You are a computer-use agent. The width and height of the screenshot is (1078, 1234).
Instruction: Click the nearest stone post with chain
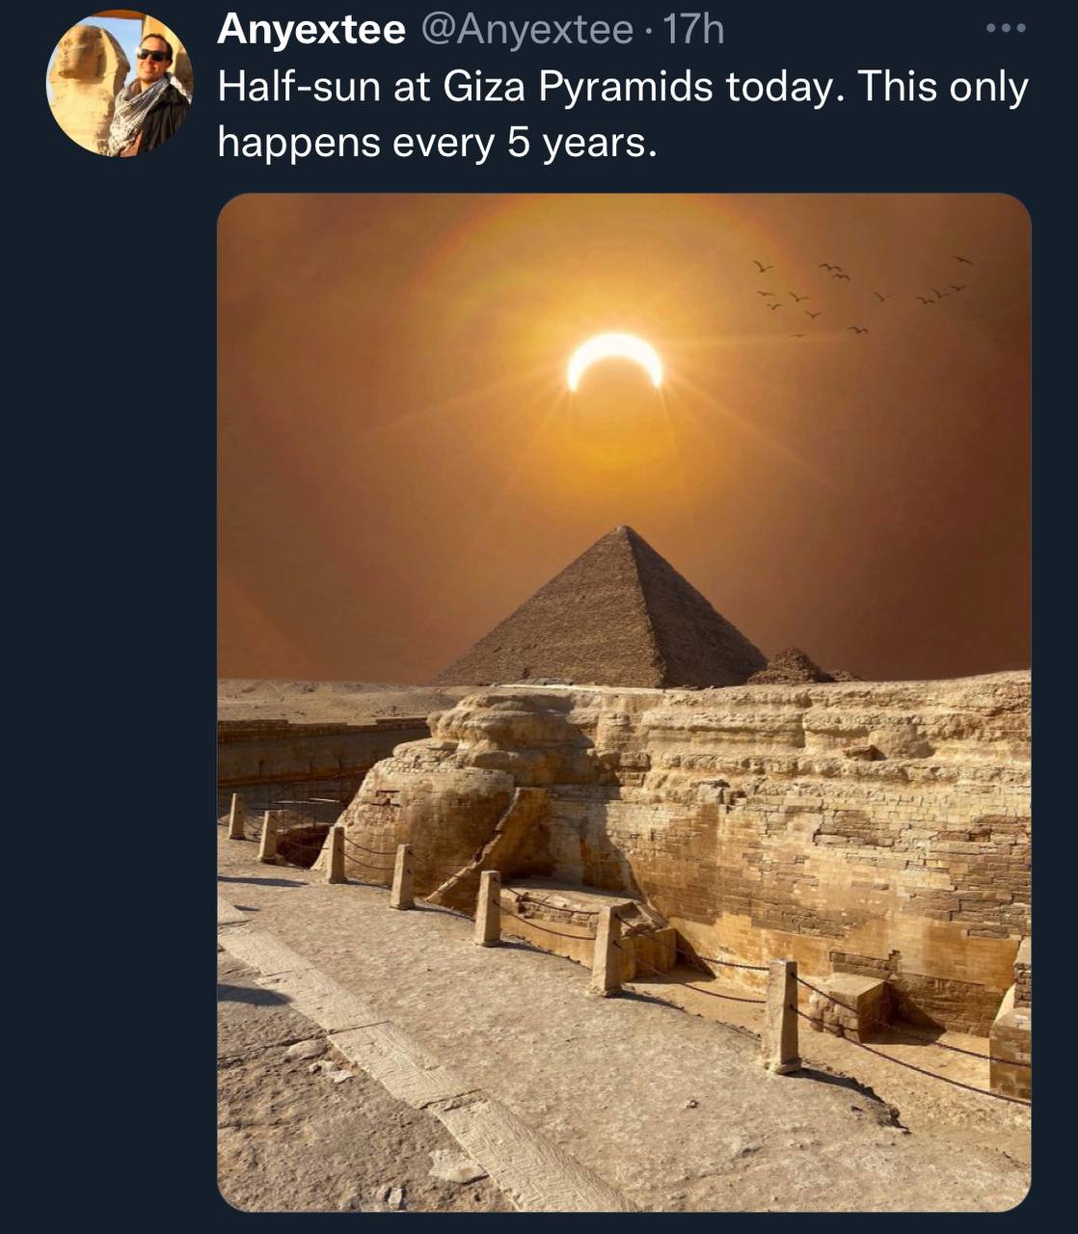[782, 1016]
